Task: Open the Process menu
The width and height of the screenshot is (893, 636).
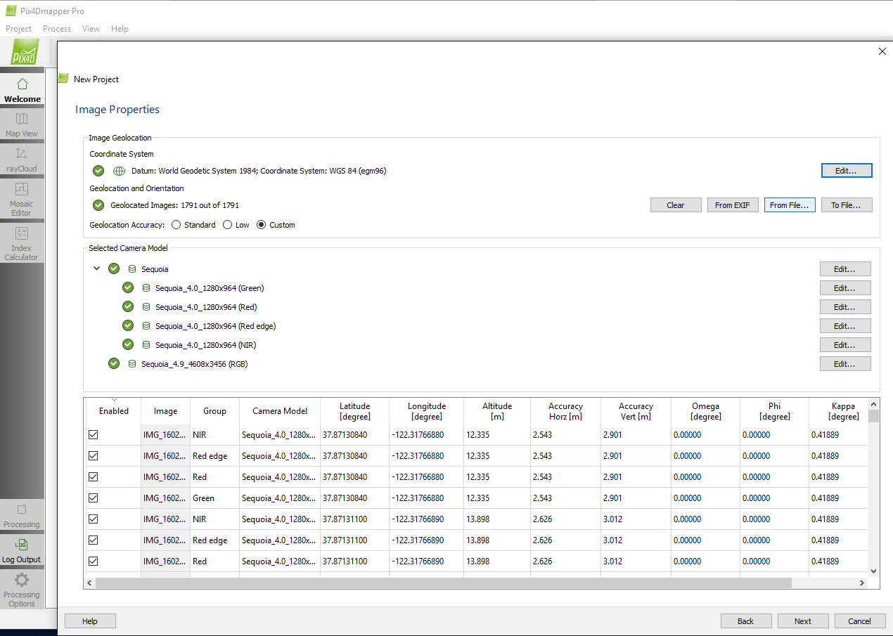Action: pyautogui.click(x=57, y=29)
